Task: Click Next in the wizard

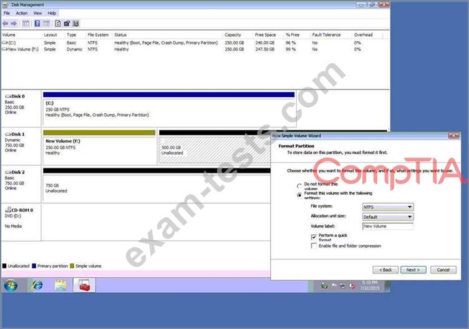Action: [x=413, y=270]
